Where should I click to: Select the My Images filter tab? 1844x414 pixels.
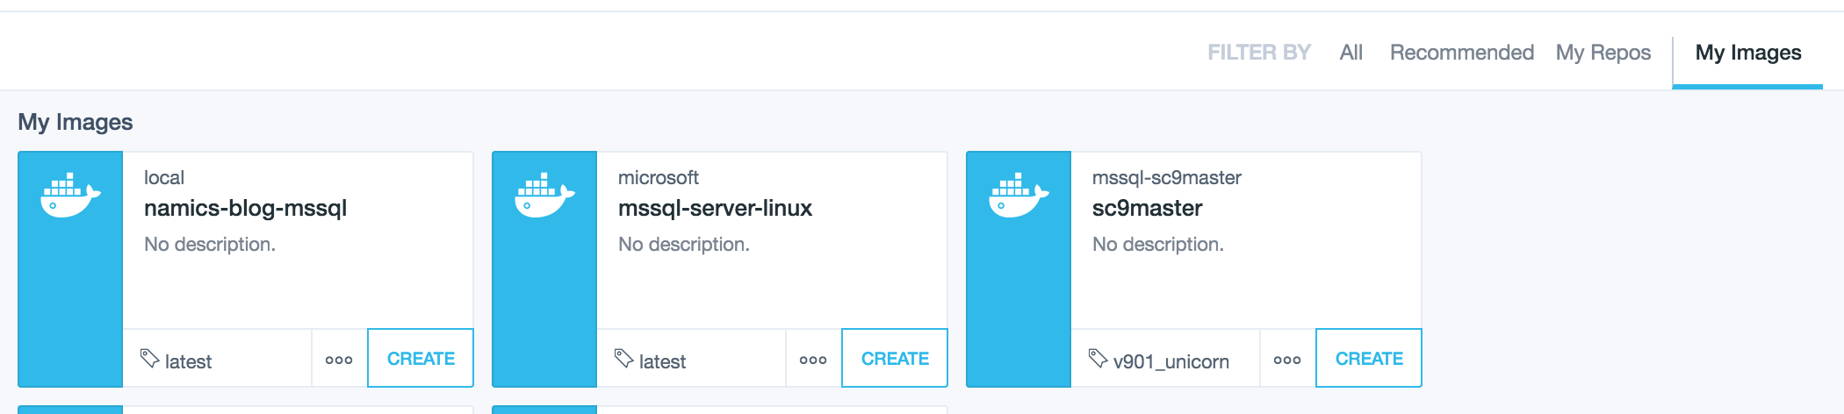[x=1747, y=53]
